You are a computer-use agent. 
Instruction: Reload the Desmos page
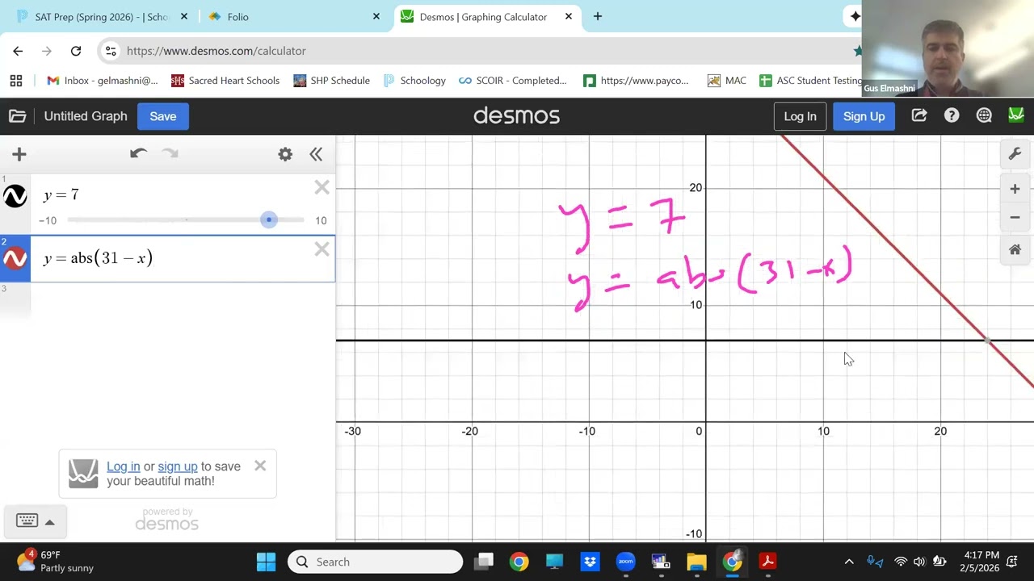[x=76, y=51]
